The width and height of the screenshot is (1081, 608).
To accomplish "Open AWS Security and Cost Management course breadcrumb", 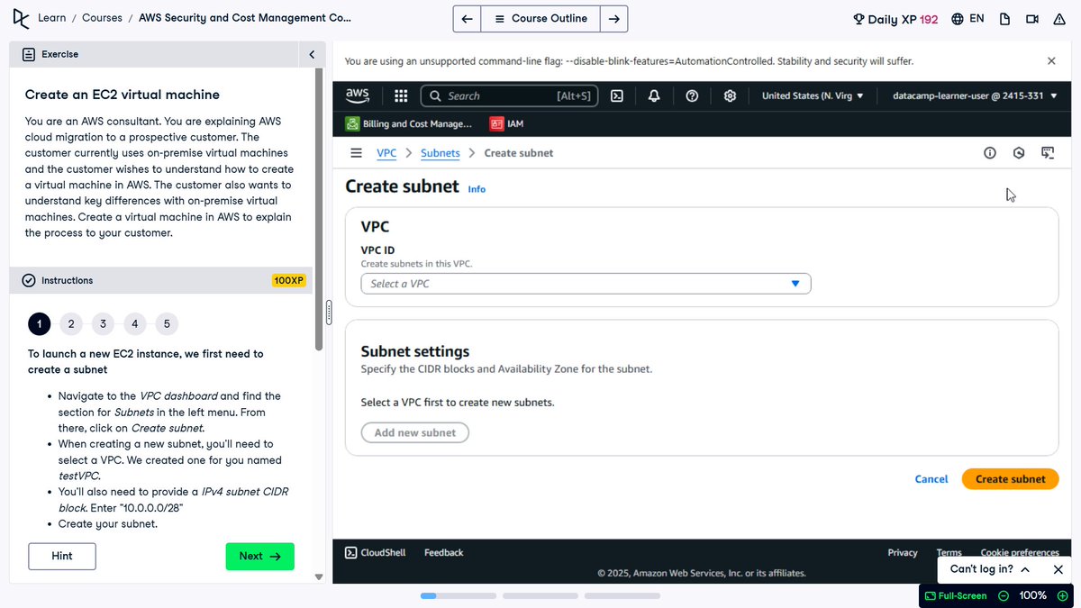I will (245, 18).
